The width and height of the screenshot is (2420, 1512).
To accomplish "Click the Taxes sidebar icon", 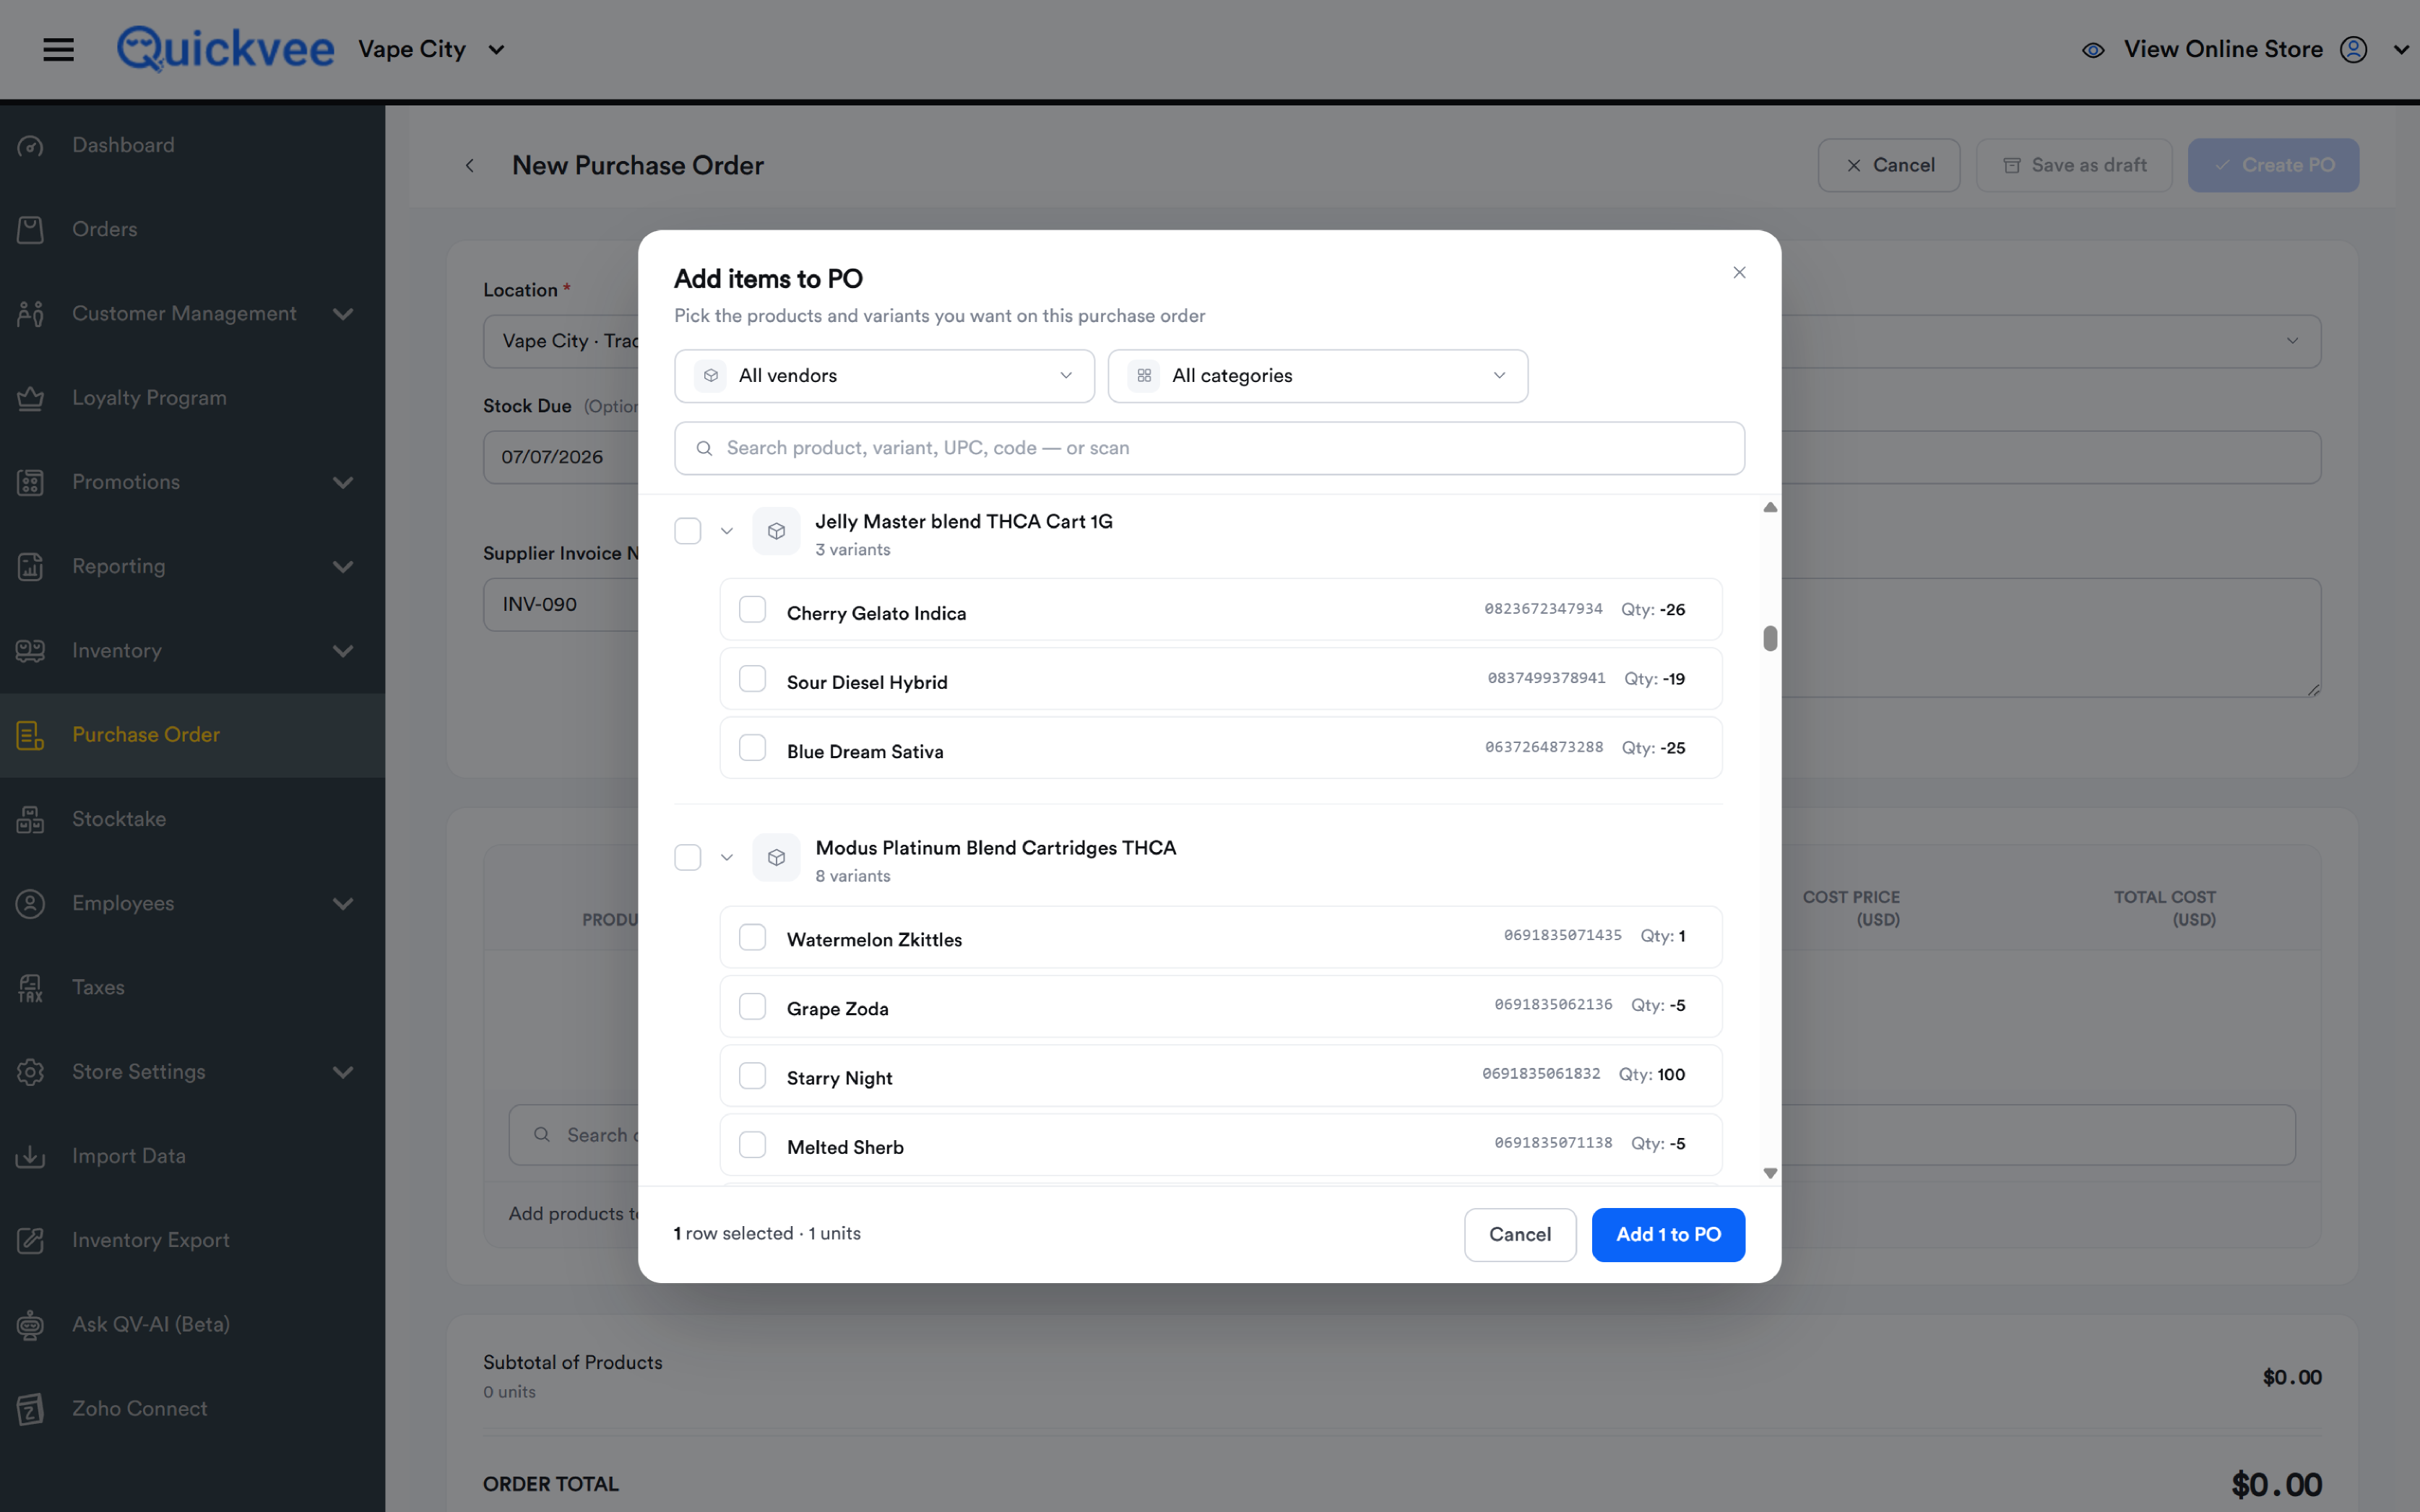I will (30, 988).
